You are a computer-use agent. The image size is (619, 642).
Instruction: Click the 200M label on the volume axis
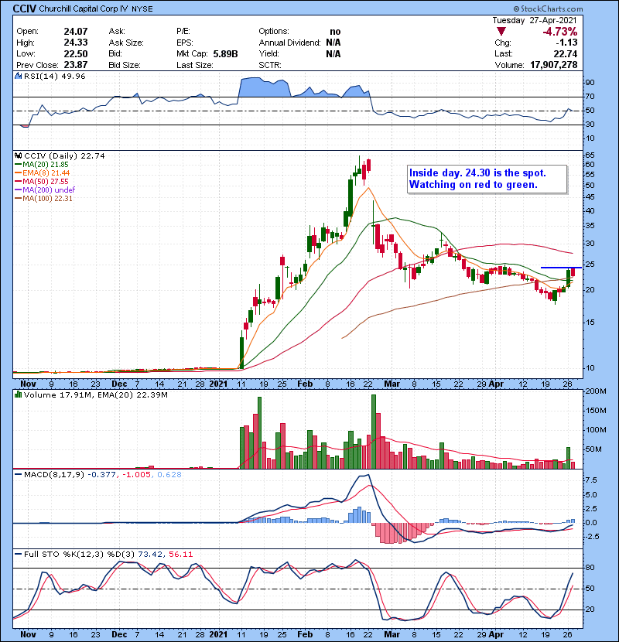pyautogui.click(x=596, y=391)
